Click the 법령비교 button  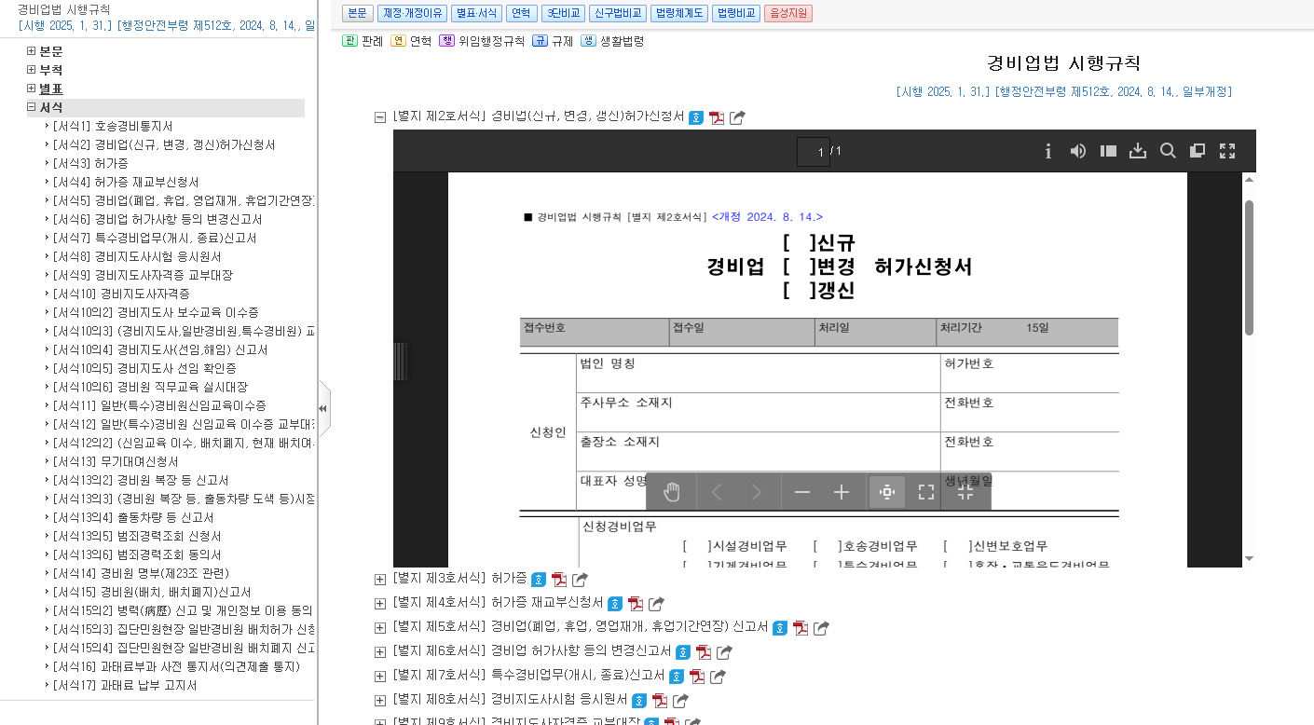736,13
